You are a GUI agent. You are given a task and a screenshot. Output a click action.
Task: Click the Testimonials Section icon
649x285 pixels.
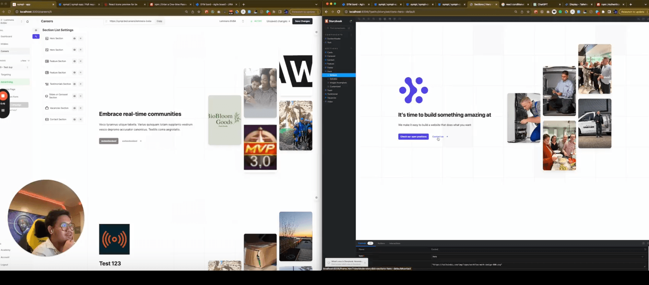coord(47,84)
